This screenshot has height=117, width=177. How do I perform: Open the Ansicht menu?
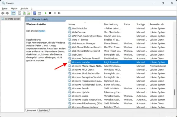coord(24,9)
